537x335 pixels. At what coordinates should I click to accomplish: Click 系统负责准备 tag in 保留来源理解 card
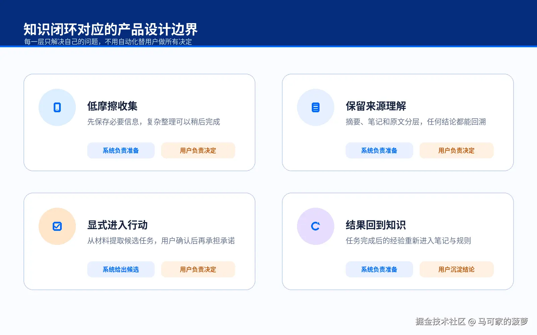(379, 150)
